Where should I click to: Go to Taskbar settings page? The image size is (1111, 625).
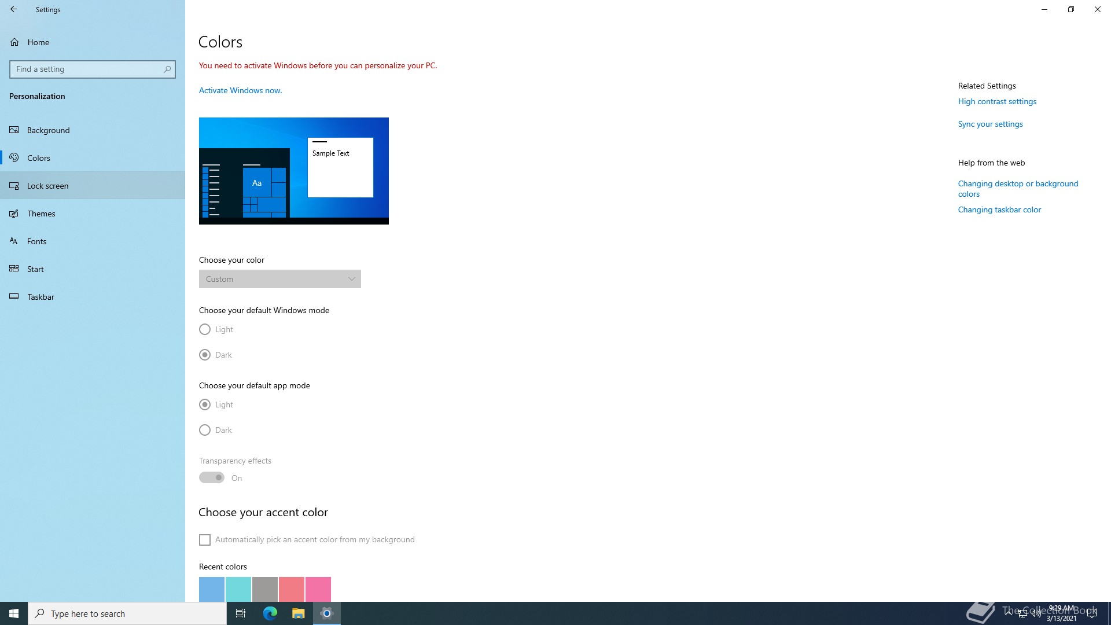[93, 297]
